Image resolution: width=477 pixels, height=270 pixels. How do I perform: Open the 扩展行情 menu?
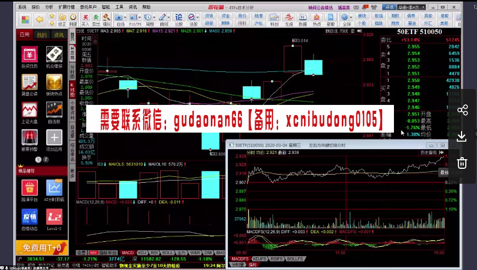coord(67,7)
